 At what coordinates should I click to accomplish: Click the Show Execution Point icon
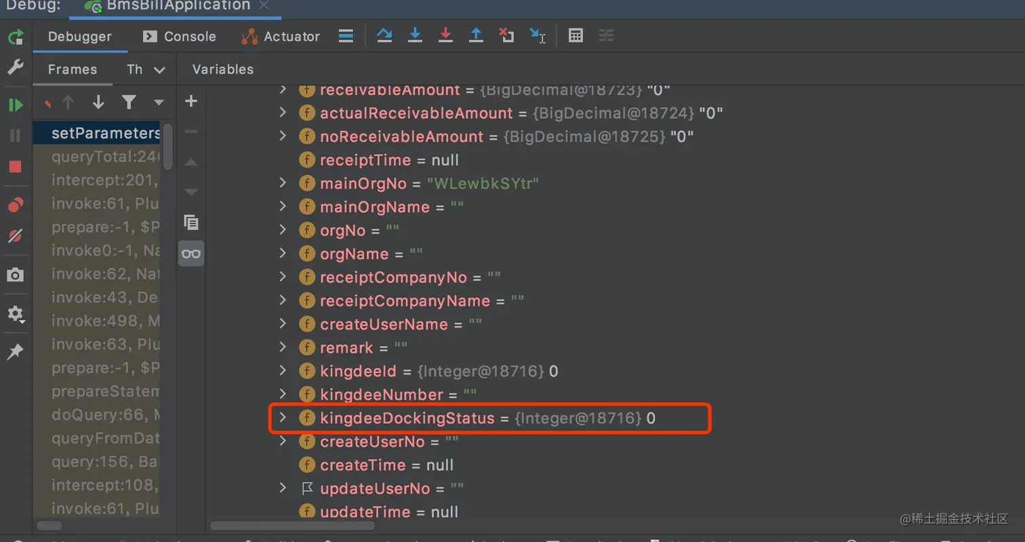coord(346,36)
